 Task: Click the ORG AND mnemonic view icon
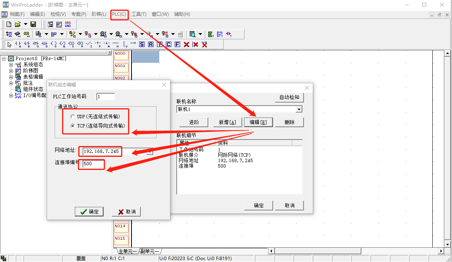click(x=68, y=25)
